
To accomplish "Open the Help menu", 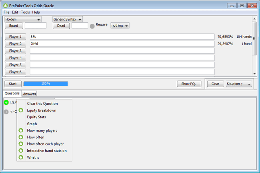I will point(36,12).
